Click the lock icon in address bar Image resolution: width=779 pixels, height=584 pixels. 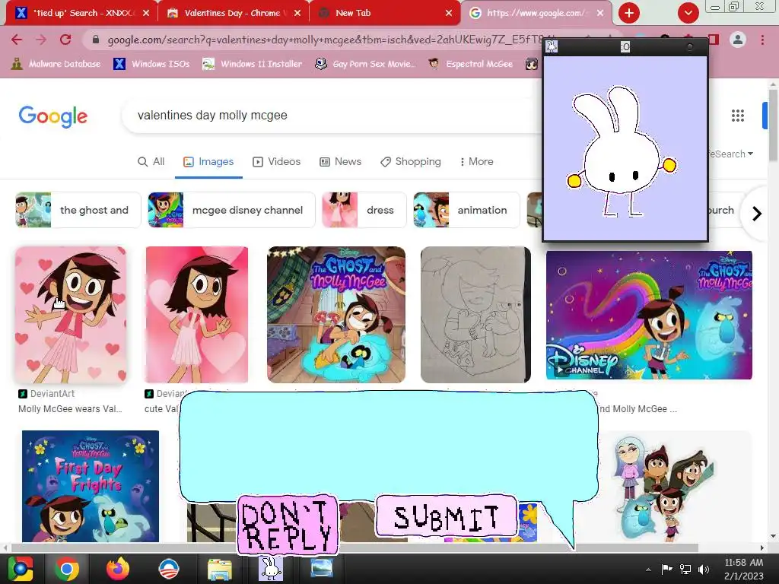pos(96,40)
